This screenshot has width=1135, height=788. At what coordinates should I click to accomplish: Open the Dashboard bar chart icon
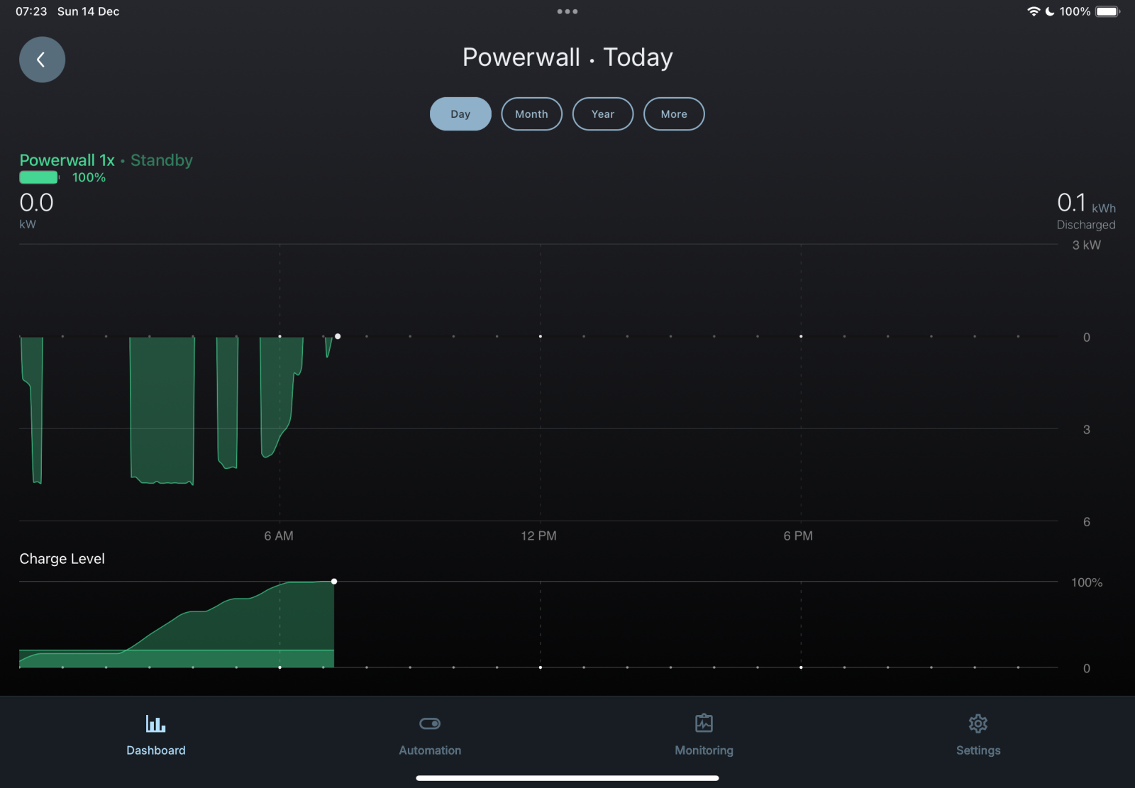click(155, 723)
